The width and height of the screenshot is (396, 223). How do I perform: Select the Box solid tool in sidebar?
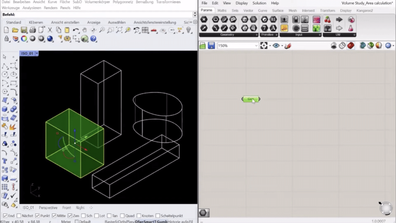coord(5,109)
